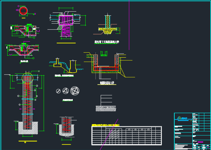
Task: Select the white grid table at bottom
Action: pyautogui.click(x=127, y=136)
